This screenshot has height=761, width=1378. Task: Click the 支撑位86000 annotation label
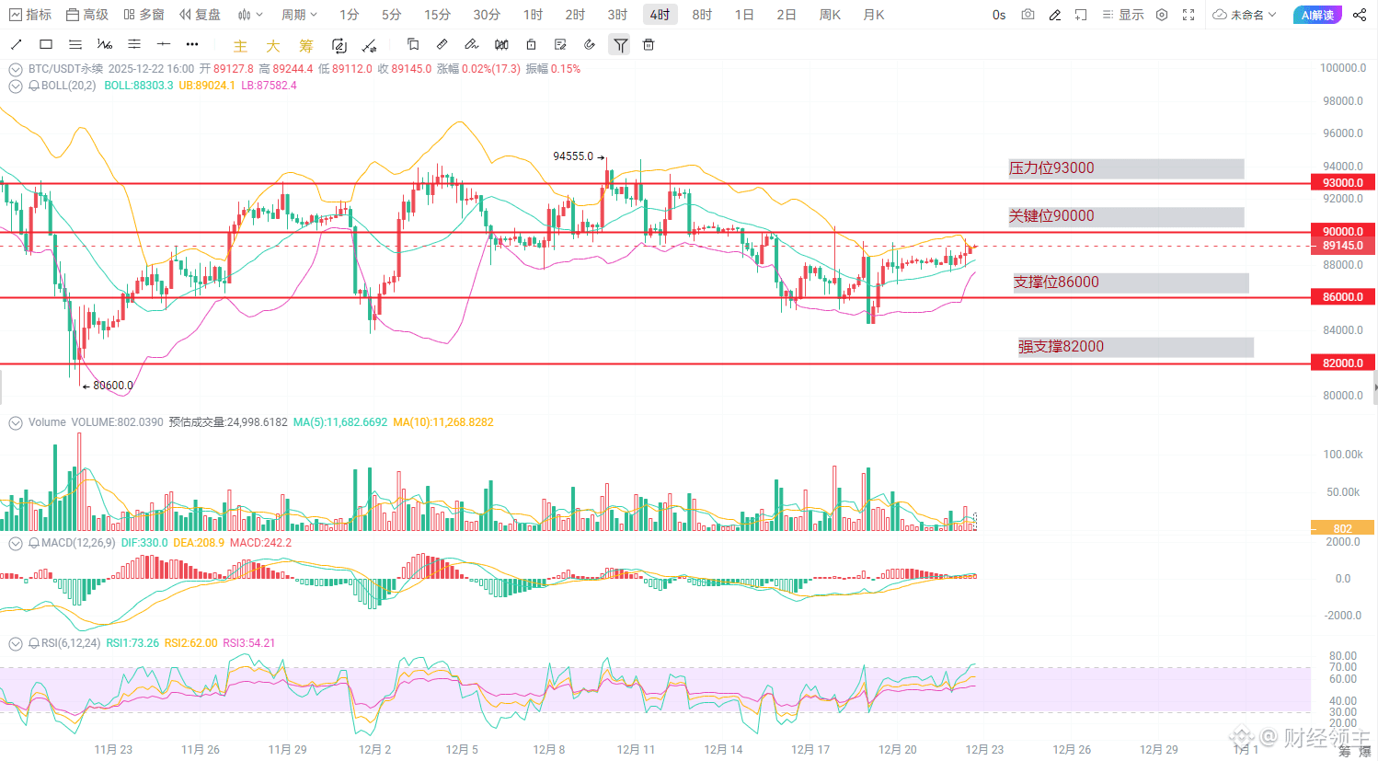coord(1131,282)
